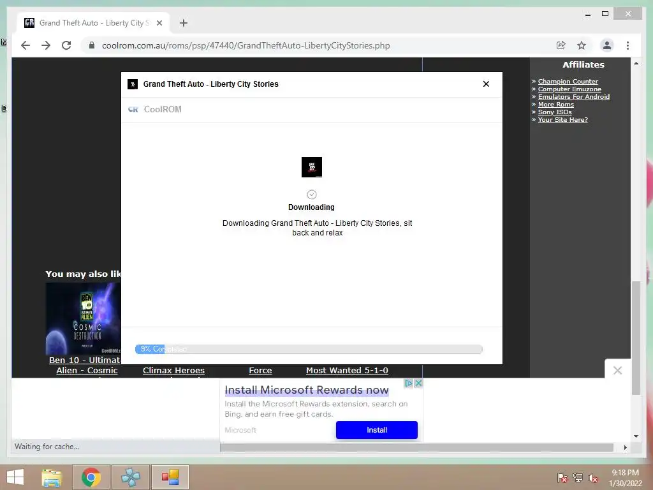Click the Affiliates sidebar heading
The width and height of the screenshot is (653, 490).
point(583,64)
